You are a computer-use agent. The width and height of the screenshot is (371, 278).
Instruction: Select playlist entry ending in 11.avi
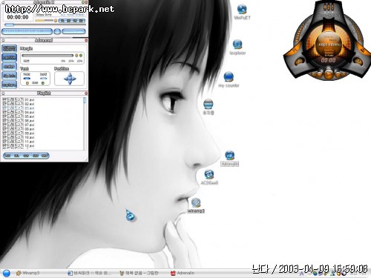tap(19, 142)
